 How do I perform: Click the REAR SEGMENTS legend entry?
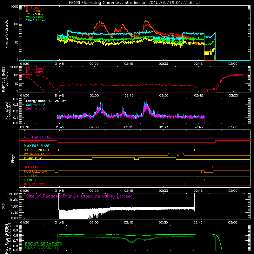(x=42, y=247)
